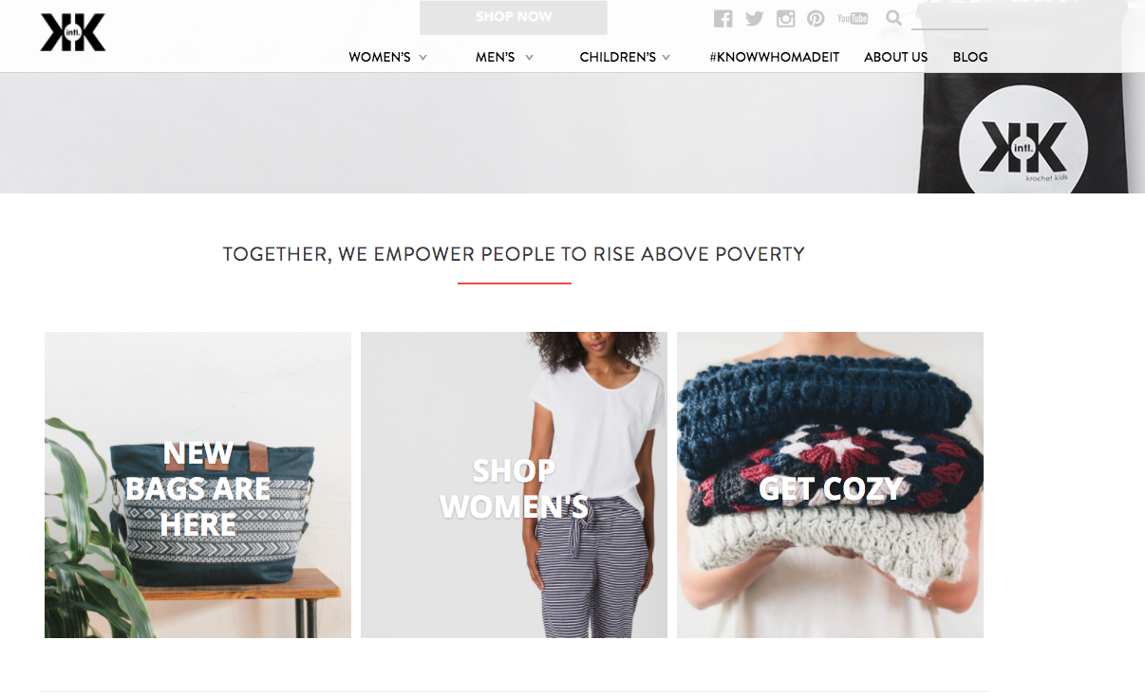
Task: Open the Instagram camera icon
Action: click(x=785, y=18)
